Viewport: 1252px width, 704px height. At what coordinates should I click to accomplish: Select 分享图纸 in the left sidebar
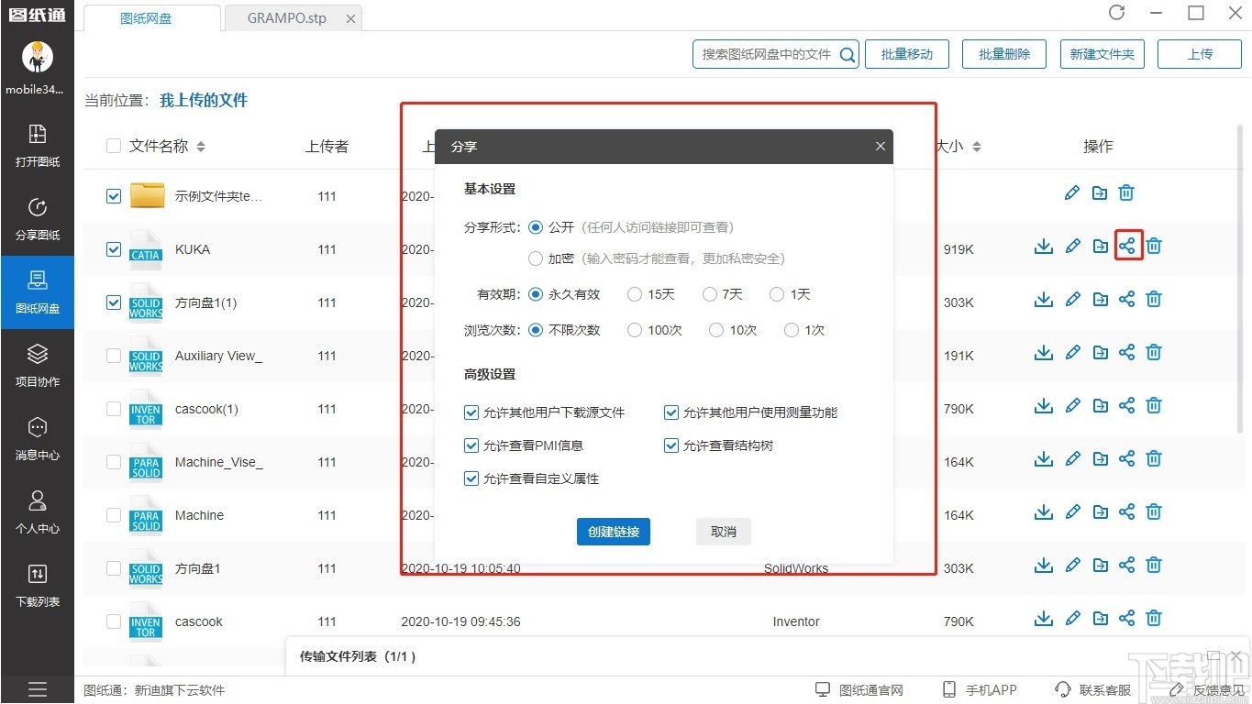[37, 218]
